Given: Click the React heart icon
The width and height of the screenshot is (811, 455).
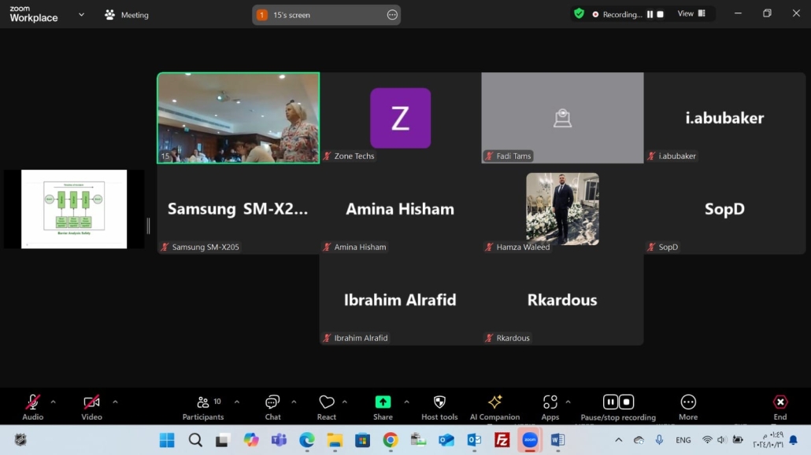Looking at the screenshot, I should click(x=326, y=402).
